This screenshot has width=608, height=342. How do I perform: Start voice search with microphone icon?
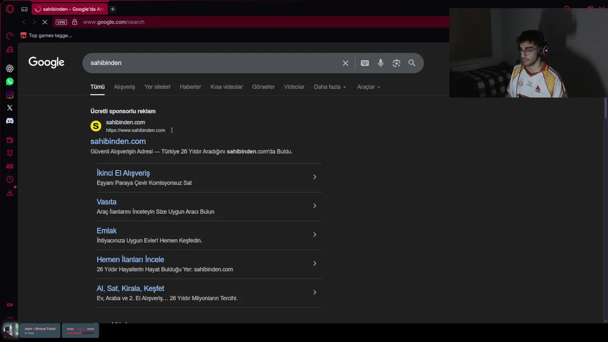(x=380, y=63)
